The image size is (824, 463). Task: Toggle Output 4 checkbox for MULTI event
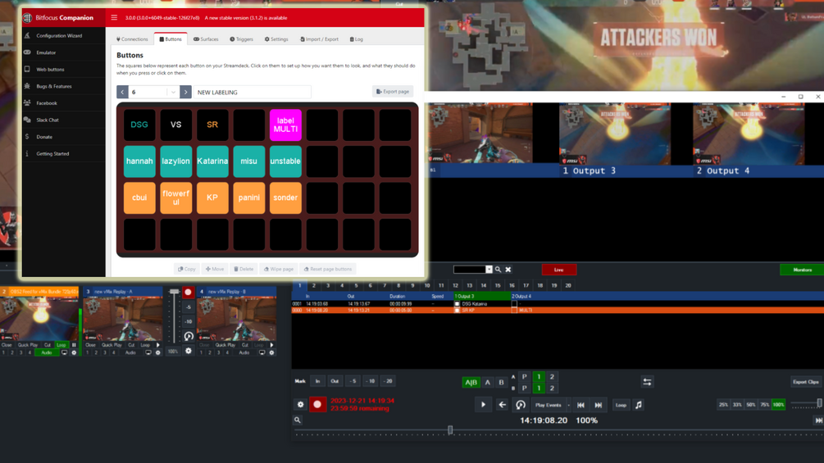coord(514,311)
